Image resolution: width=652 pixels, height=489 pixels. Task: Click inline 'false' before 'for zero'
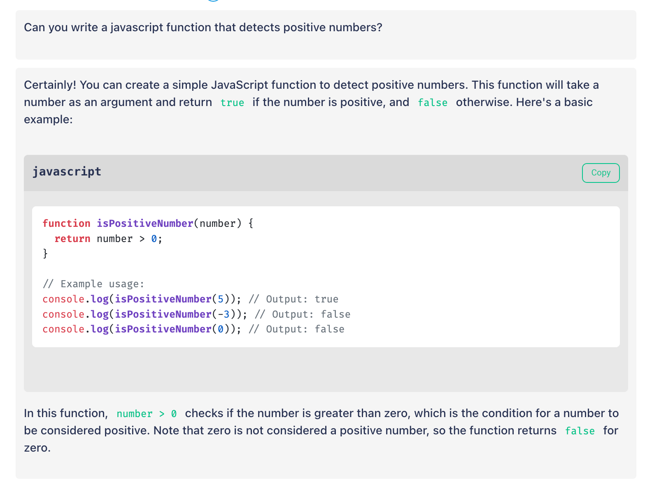(x=580, y=431)
